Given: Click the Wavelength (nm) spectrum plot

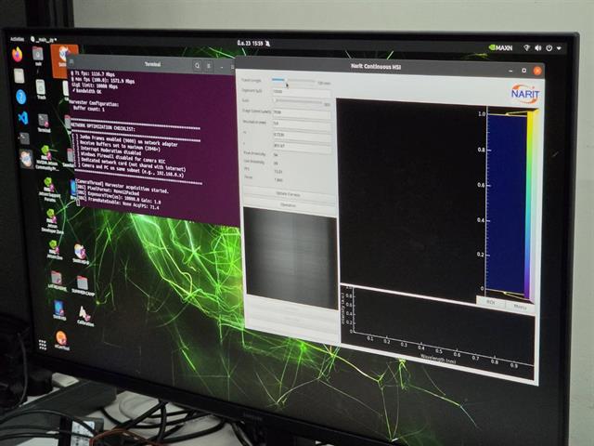Looking at the screenshot, I should [438, 333].
